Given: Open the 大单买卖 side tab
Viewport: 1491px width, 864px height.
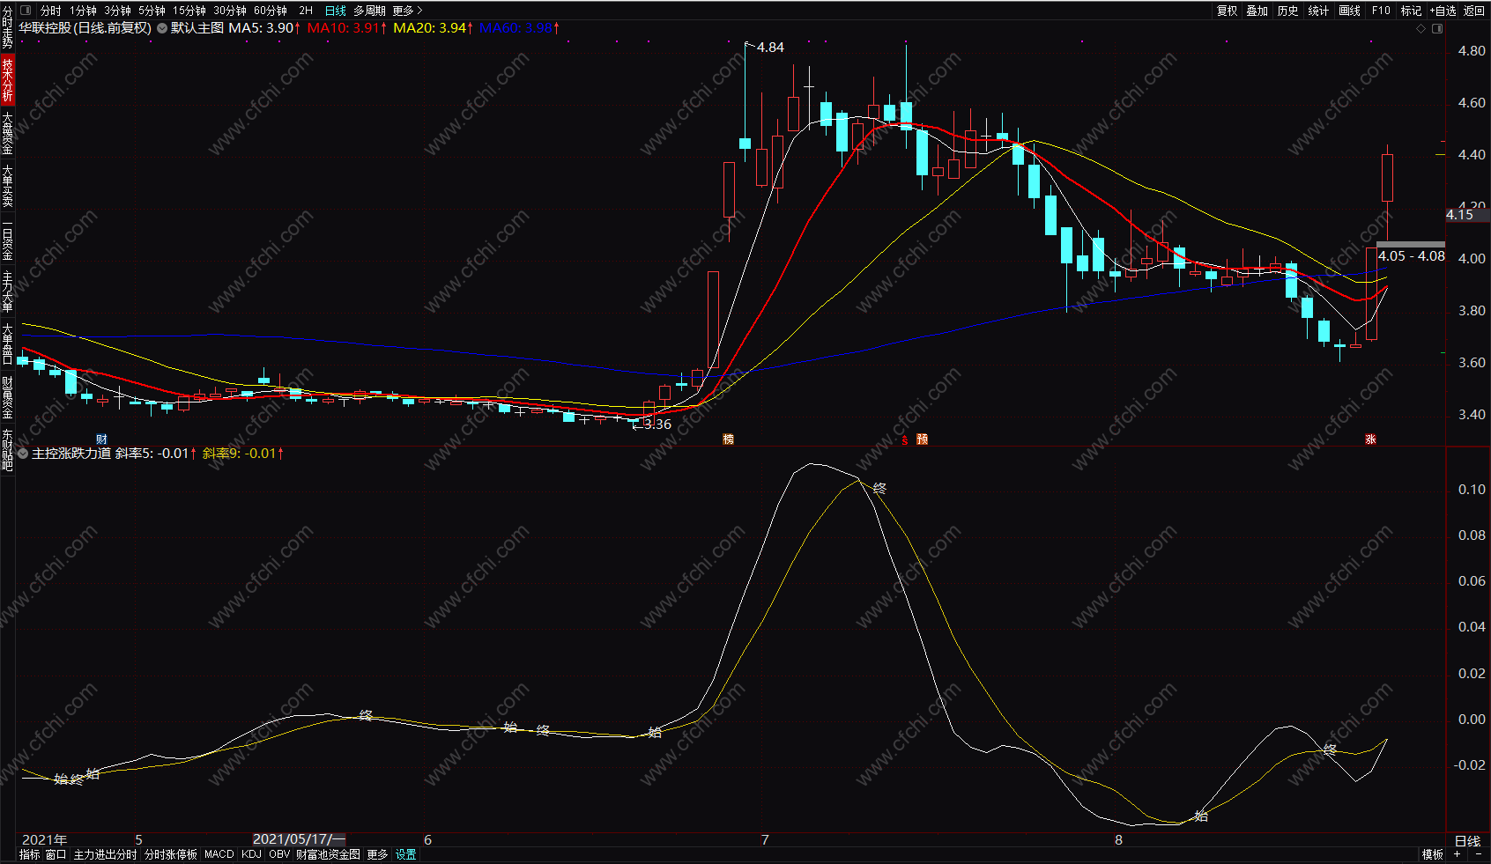Looking at the screenshot, I should point(7,186).
